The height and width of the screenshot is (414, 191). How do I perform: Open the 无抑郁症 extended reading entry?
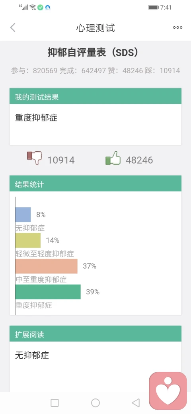pos(32,355)
